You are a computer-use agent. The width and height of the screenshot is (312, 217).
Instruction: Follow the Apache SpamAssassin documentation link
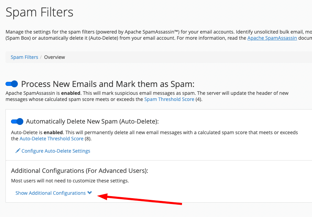(x=272, y=38)
